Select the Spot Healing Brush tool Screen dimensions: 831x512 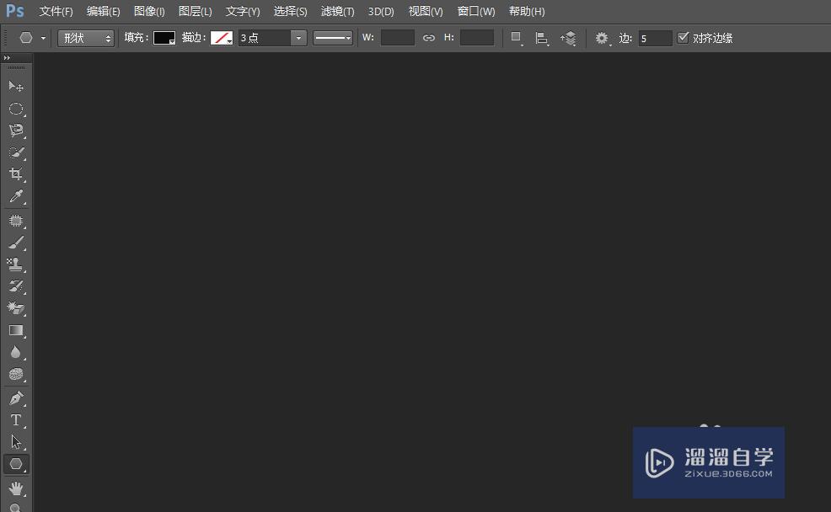pos(16,221)
